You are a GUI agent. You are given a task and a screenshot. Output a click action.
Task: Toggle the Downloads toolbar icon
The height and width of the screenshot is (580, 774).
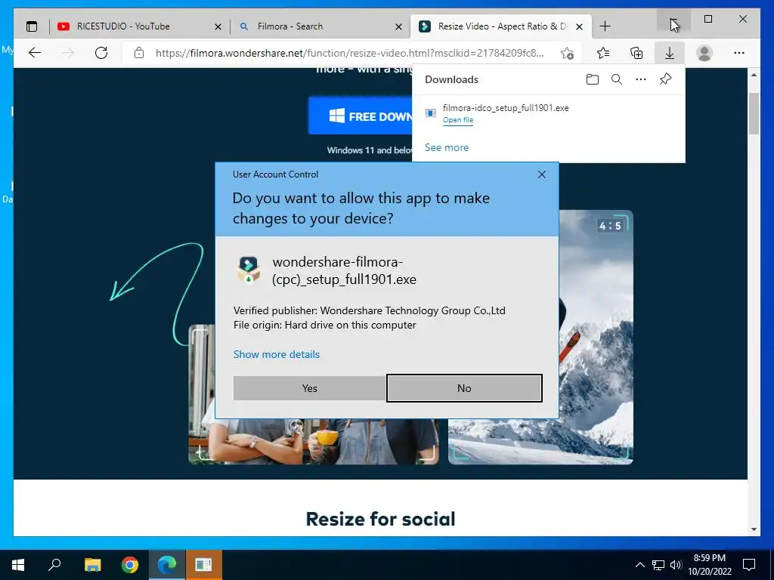[x=670, y=53]
